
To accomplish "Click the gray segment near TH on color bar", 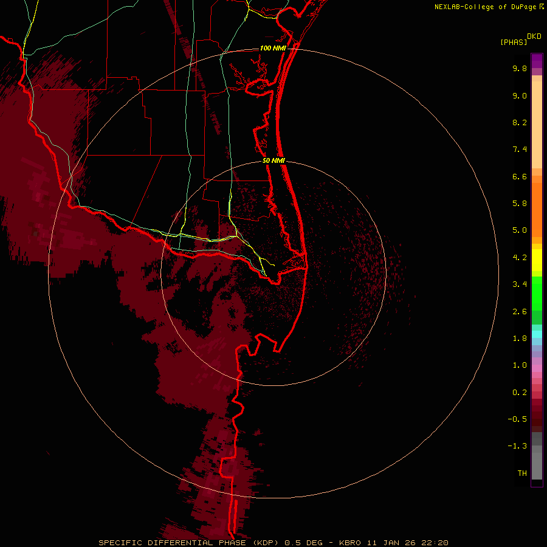I will point(537,466).
